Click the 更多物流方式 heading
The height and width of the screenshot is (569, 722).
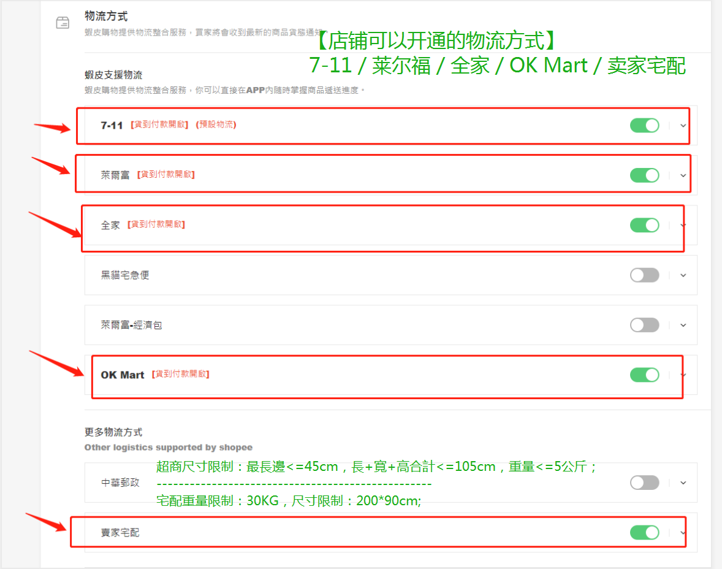(x=113, y=432)
